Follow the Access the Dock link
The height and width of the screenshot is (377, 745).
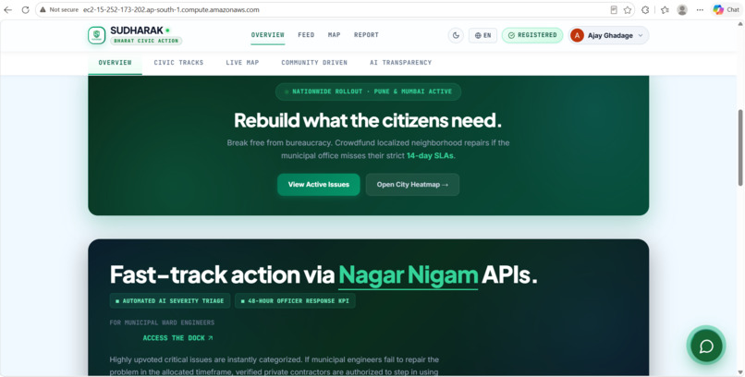177,338
